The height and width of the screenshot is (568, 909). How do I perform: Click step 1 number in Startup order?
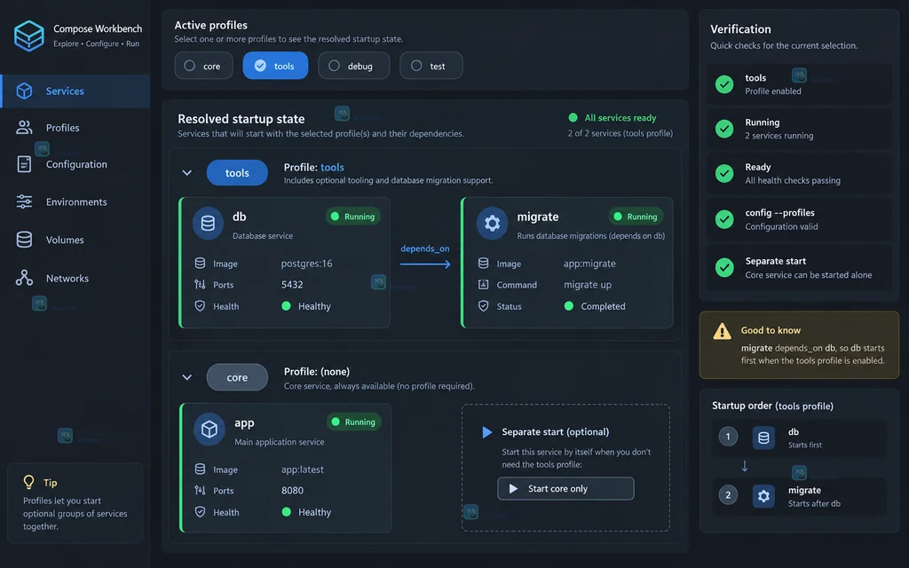pyautogui.click(x=728, y=437)
